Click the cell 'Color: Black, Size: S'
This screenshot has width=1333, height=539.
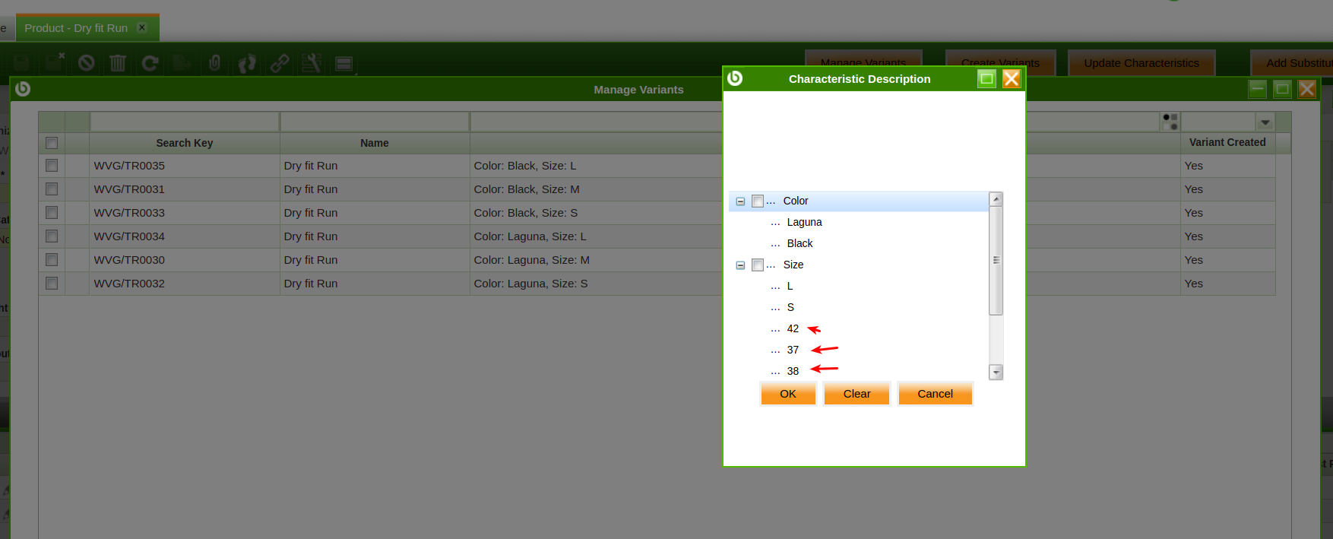pyautogui.click(x=526, y=213)
